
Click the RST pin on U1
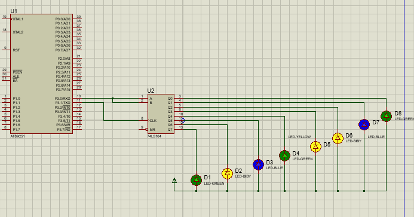[x=16, y=50]
